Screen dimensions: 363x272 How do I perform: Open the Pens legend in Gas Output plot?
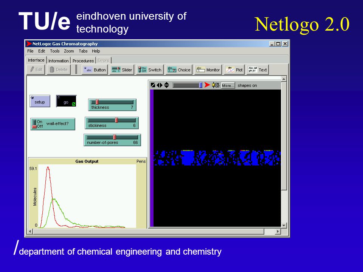(141, 161)
